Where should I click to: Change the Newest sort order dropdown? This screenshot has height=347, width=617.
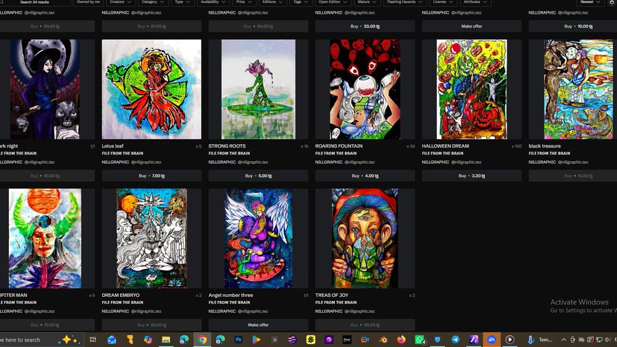(x=590, y=2)
